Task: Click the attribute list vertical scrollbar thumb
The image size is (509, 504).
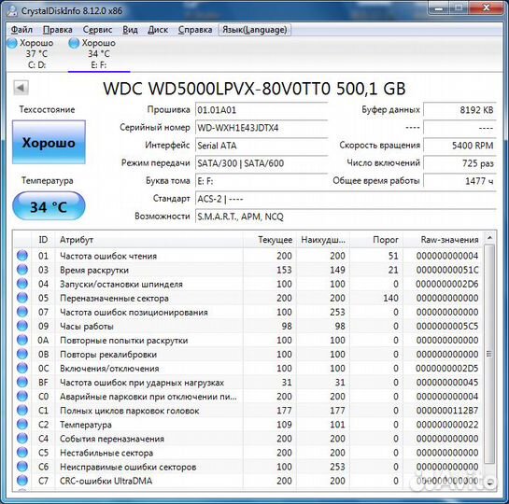Action: tap(489, 354)
